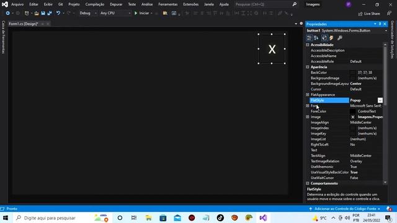Collapse the Comportamento category

[x=308, y=183]
